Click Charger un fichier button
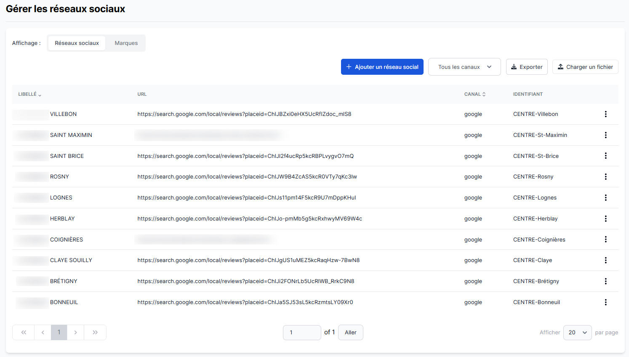 585,67
